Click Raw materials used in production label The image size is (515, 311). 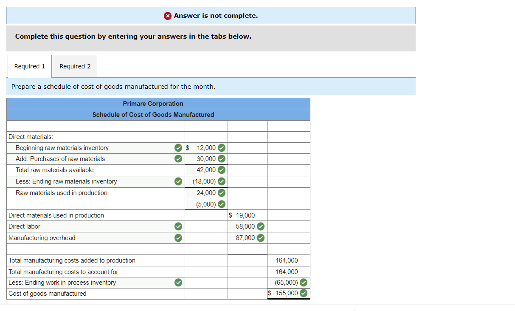click(x=62, y=193)
